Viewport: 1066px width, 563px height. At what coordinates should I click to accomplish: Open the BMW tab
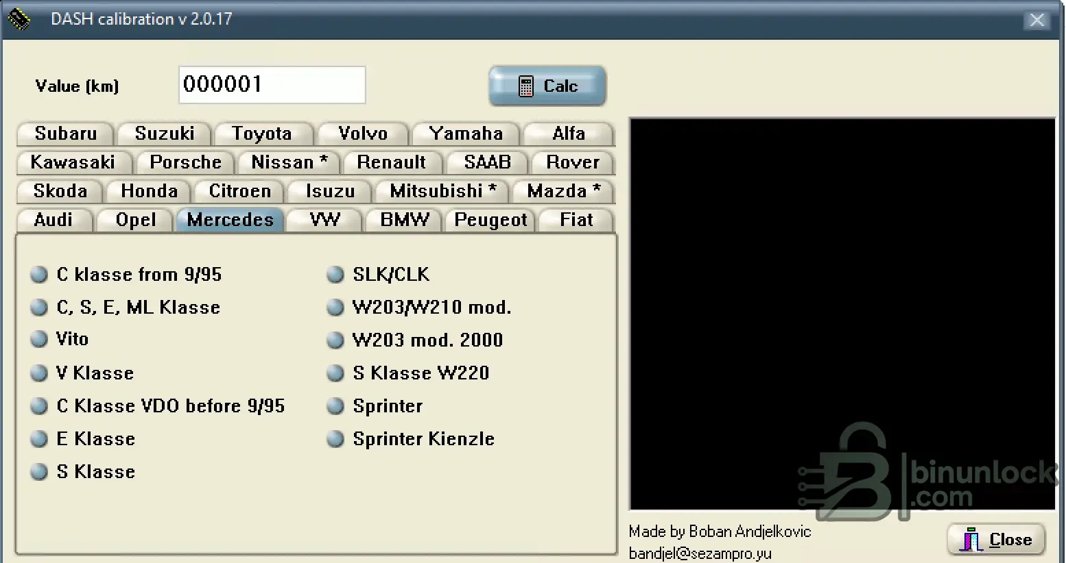coord(405,220)
